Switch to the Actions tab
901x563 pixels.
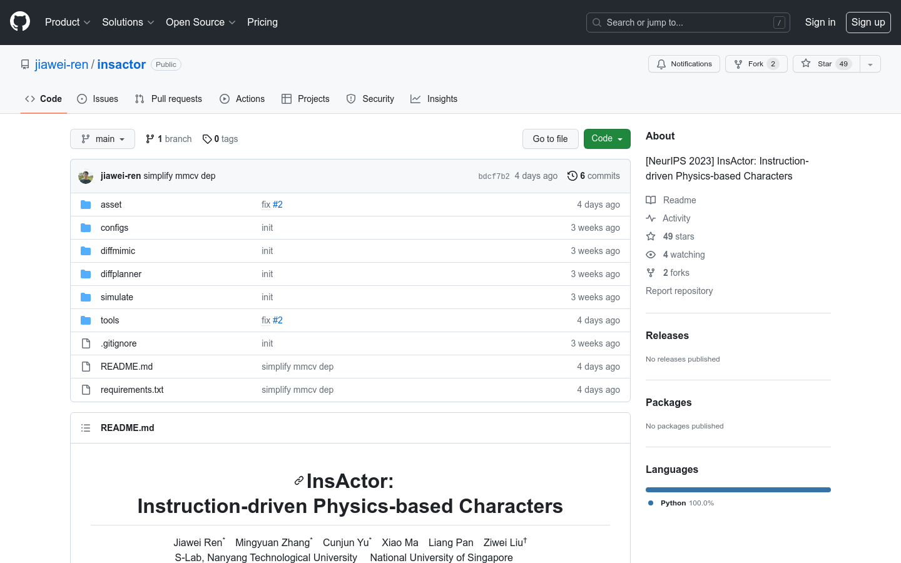(242, 99)
